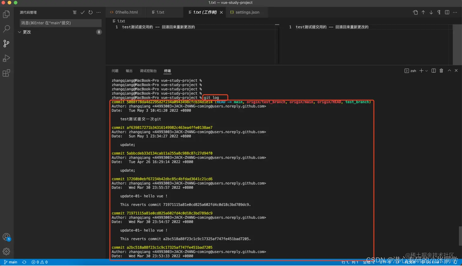The image size is (462, 266).
Task: Open the Accounts menu icon
Action: (x=6, y=237)
